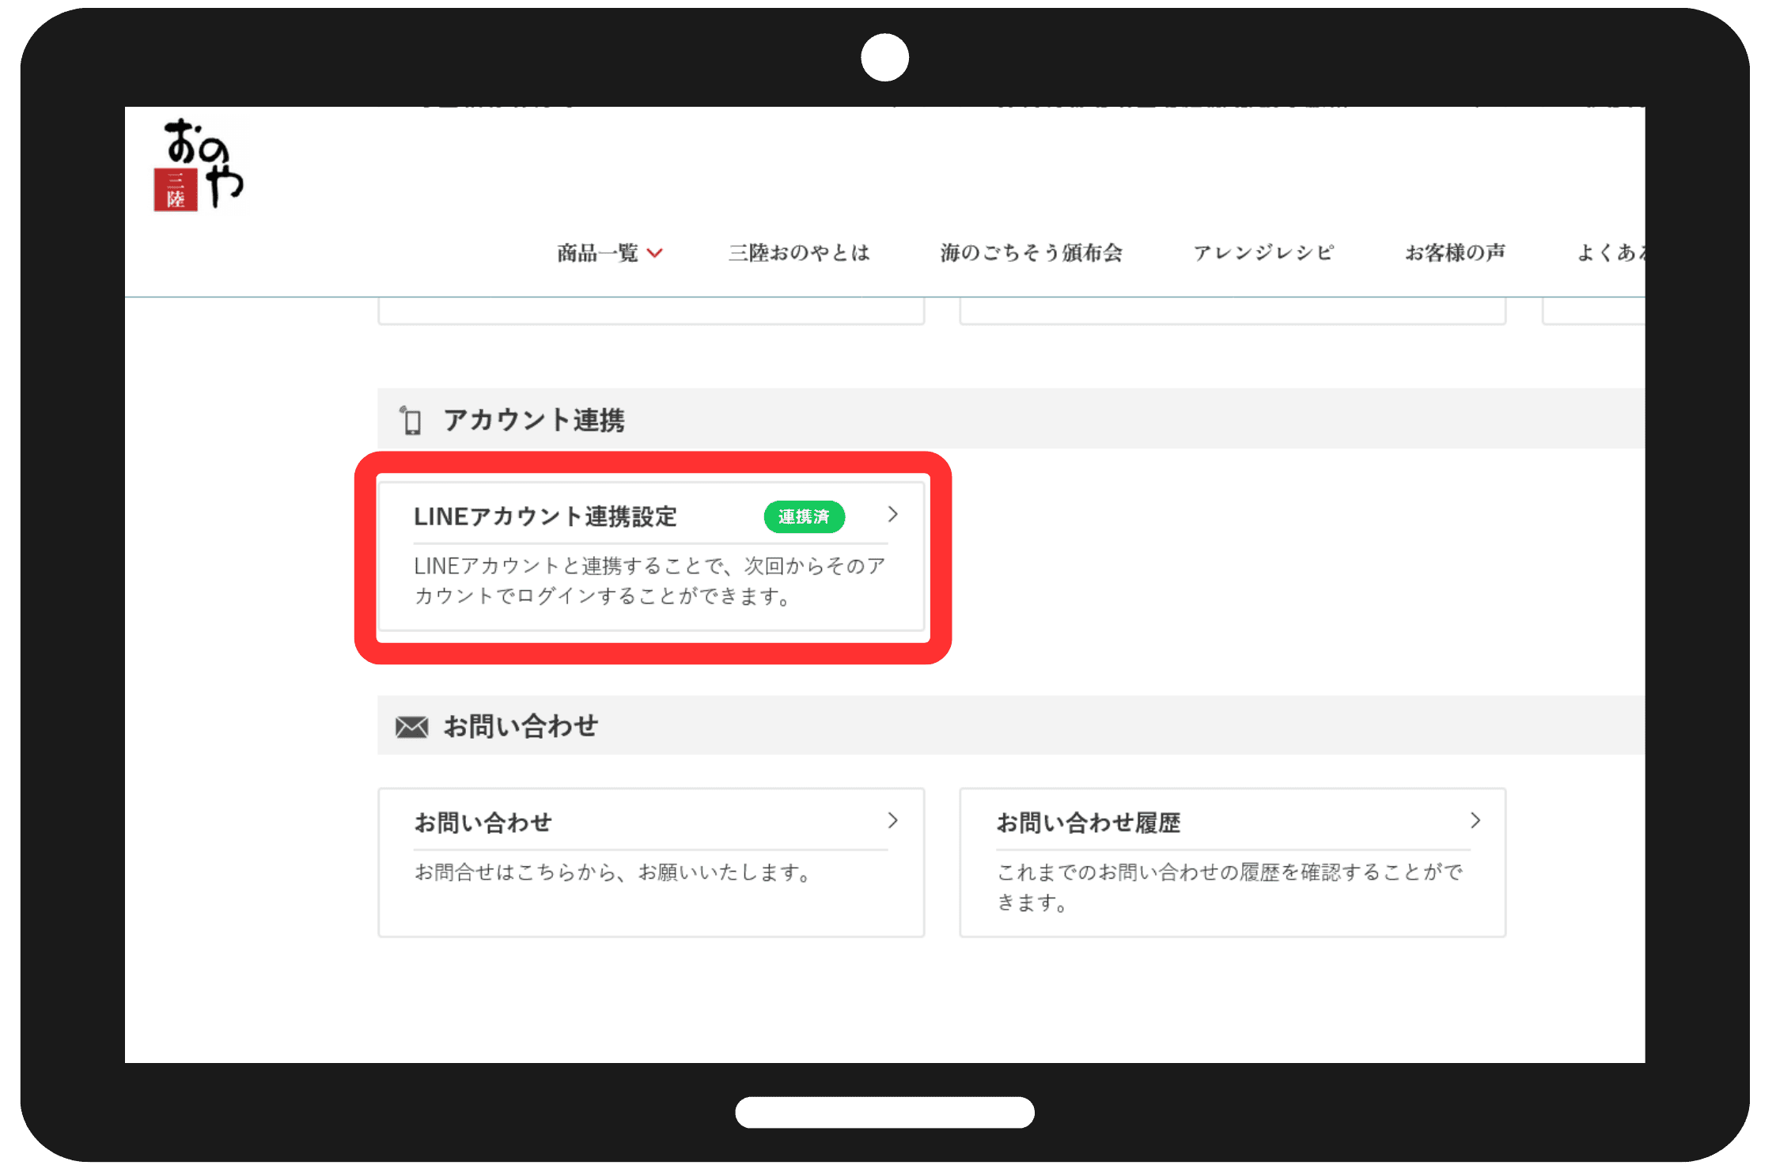Viewport: 1776px width, 1169px height.
Task: Click the red chevron beside 商品一覧
Action: 654,253
